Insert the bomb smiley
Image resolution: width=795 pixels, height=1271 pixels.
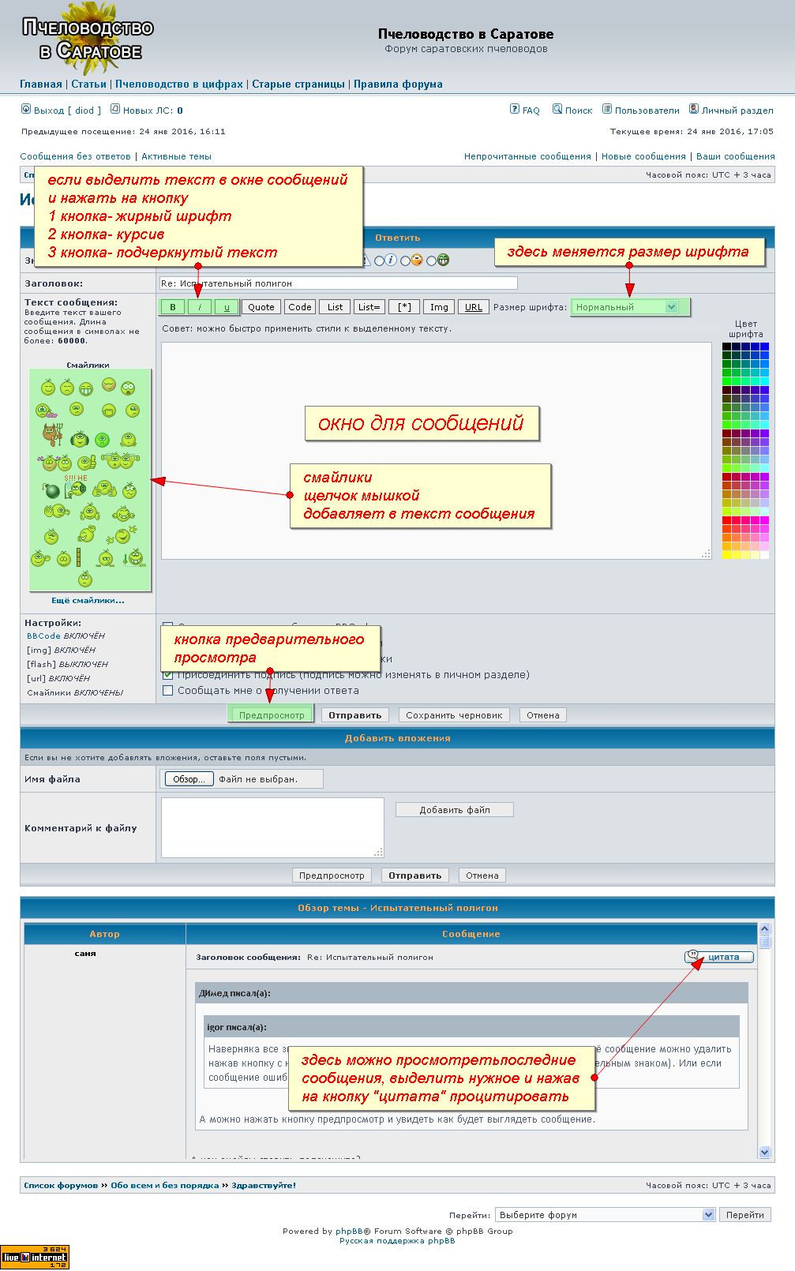[x=52, y=491]
